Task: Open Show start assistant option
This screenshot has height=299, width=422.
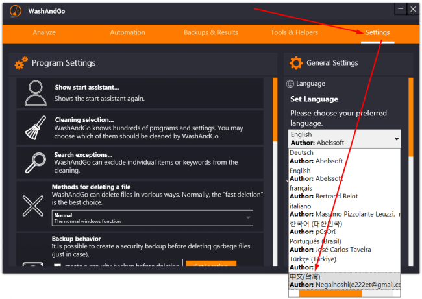Action: pyautogui.click(x=140, y=93)
